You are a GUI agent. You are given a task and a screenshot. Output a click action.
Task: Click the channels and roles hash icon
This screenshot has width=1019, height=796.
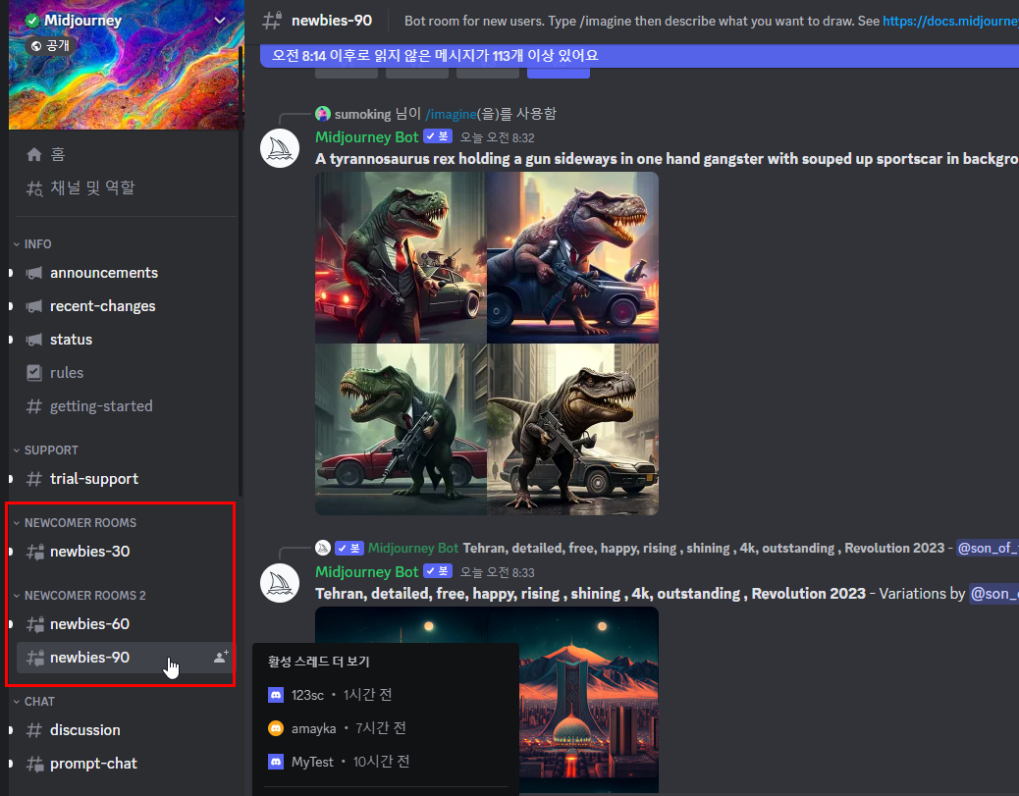(x=33, y=188)
